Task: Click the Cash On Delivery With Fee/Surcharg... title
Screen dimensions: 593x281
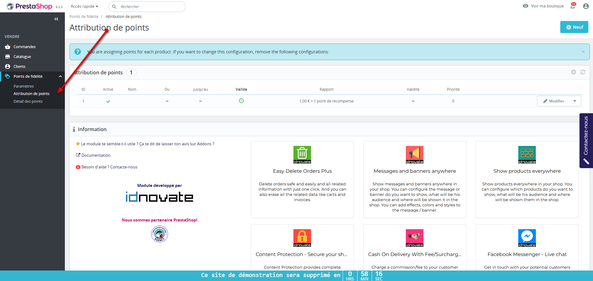Action: [x=415, y=254]
